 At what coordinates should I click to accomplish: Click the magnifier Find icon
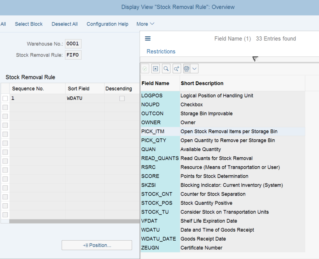[x=166, y=69]
